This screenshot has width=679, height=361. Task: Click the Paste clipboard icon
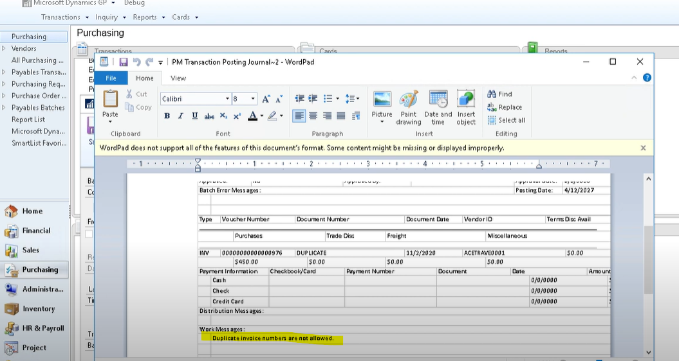pyautogui.click(x=111, y=100)
